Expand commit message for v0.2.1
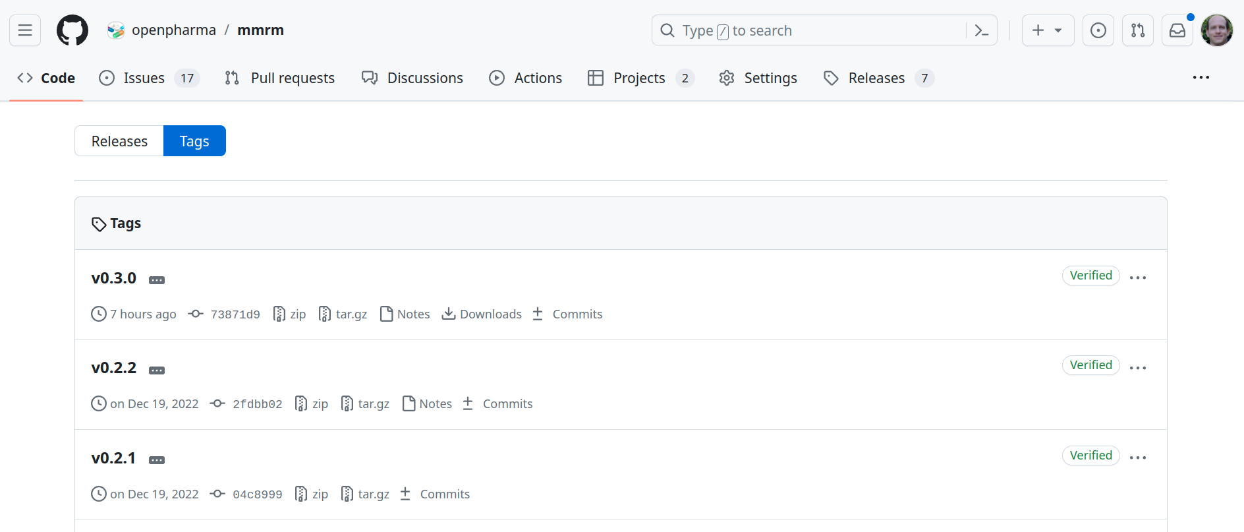This screenshot has width=1244, height=532. click(x=157, y=460)
